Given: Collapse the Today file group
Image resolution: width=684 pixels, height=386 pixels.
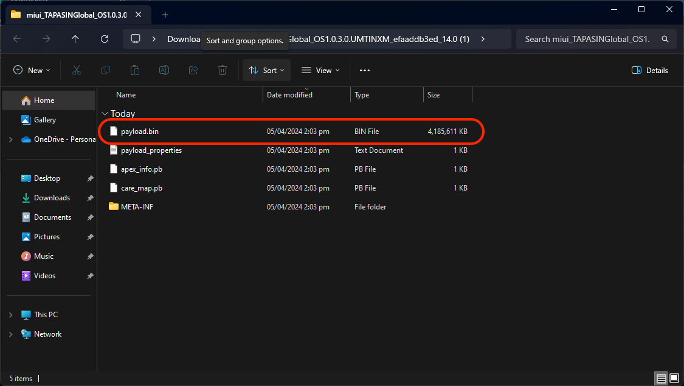Looking at the screenshot, I should pyautogui.click(x=105, y=114).
